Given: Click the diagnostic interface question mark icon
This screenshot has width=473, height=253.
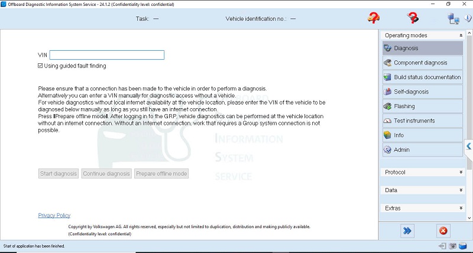Looking at the screenshot, I should 413,18.
